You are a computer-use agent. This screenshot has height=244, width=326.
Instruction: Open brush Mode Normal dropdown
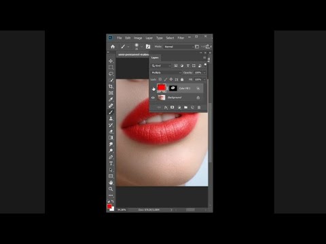(x=179, y=47)
